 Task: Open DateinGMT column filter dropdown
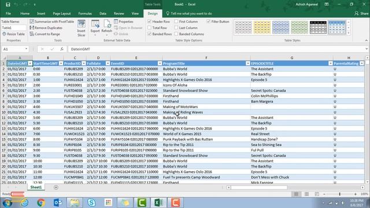[30, 64]
